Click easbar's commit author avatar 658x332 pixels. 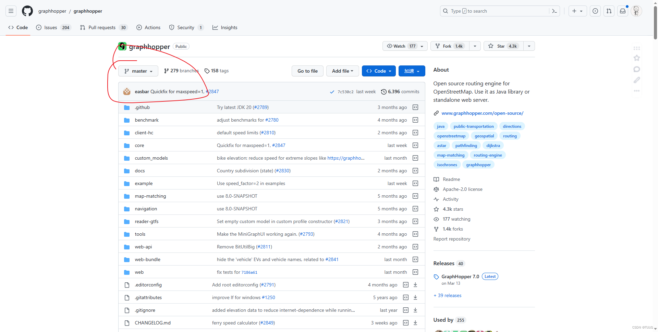[127, 91]
